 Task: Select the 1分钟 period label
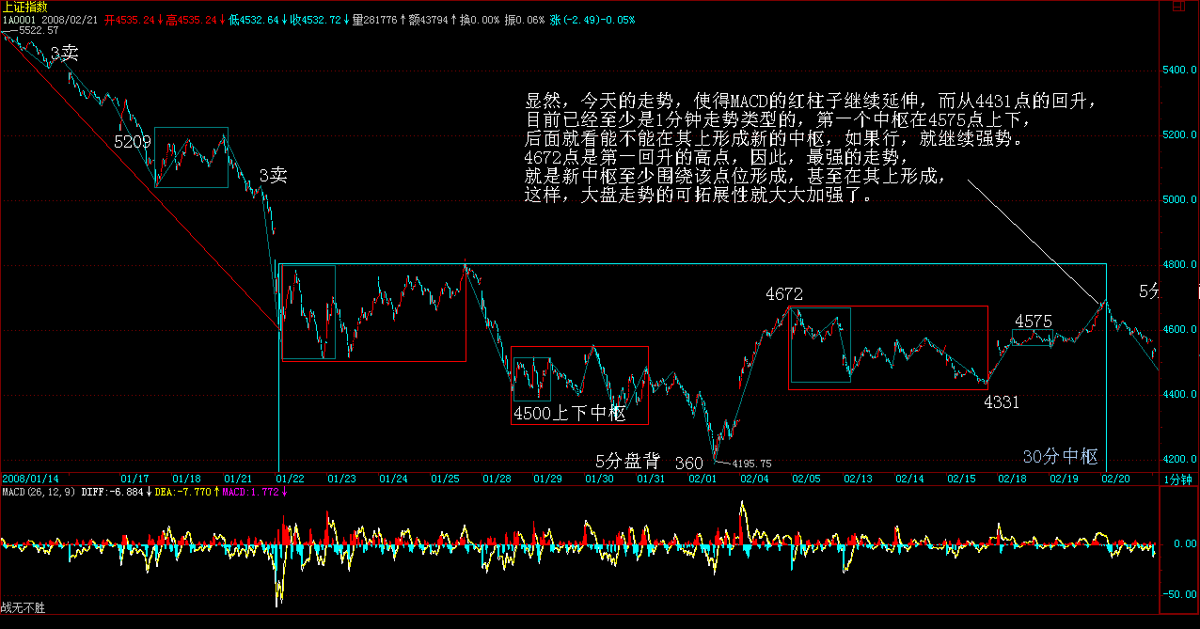pyautogui.click(x=1178, y=480)
